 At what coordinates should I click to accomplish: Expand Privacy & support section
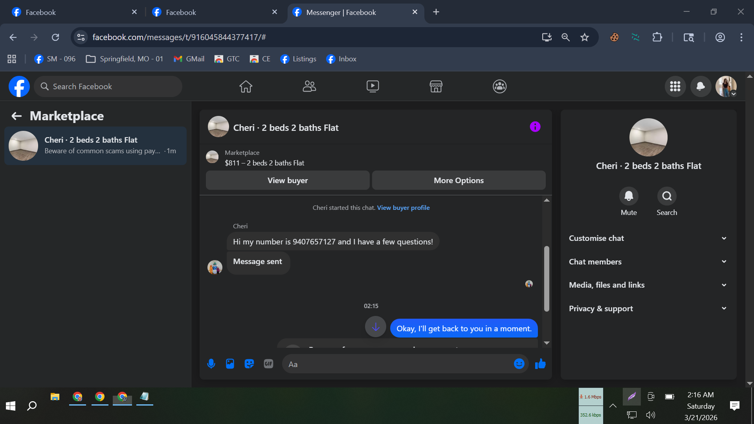coord(648,308)
